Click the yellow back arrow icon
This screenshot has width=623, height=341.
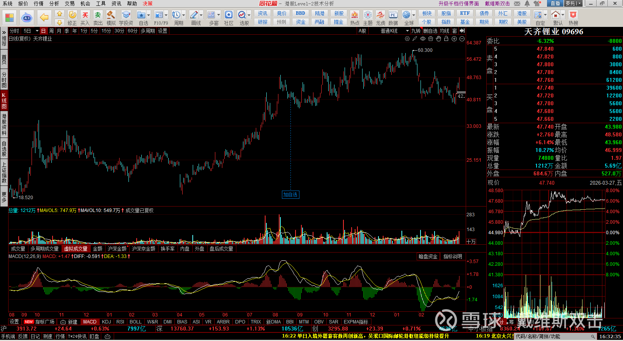coord(44,18)
